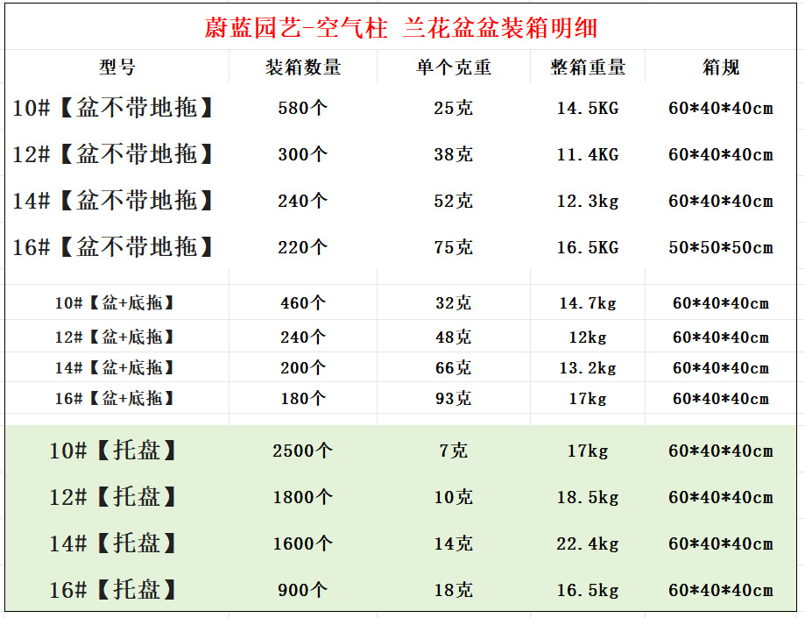Click the 580个 quantity cell
Screen dimensions: 805x618
pyautogui.click(x=302, y=108)
